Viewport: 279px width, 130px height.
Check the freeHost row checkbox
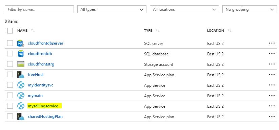(10, 74)
